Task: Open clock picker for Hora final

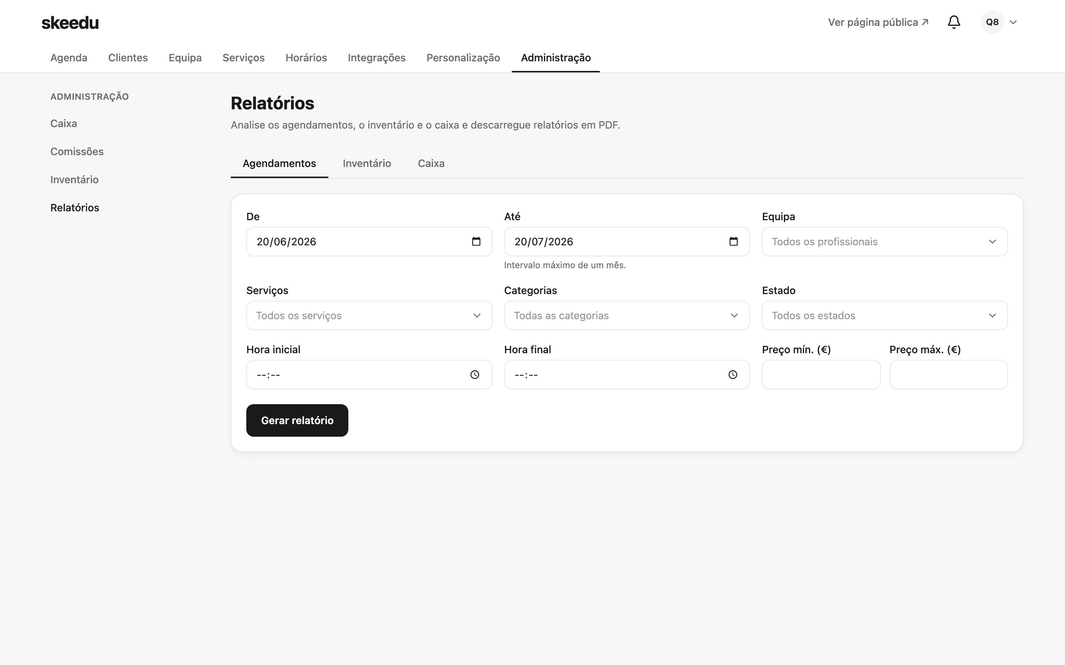Action: (732, 375)
